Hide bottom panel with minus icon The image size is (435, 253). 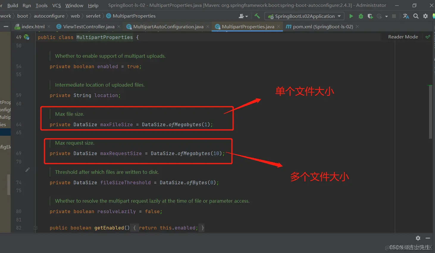tap(428, 238)
